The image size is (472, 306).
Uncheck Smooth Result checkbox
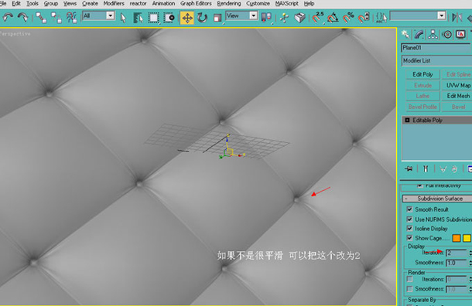coord(409,209)
